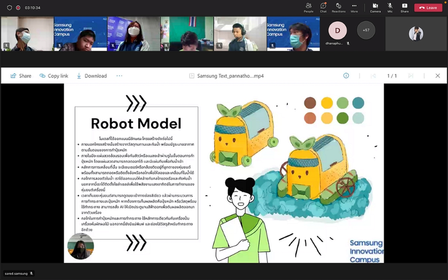
Task: Open the Reactions menu
Action: 338,7
